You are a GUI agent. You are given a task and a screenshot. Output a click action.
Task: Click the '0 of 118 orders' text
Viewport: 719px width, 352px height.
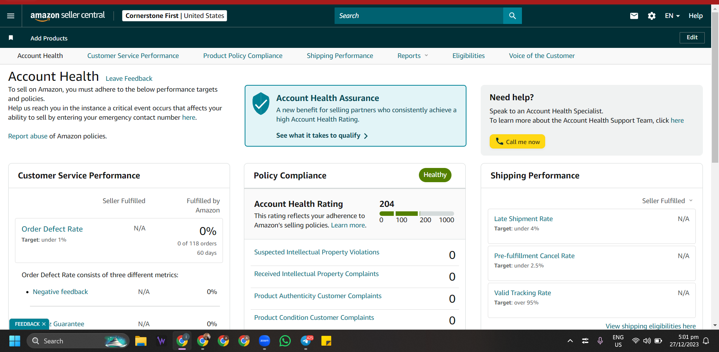pos(197,244)
